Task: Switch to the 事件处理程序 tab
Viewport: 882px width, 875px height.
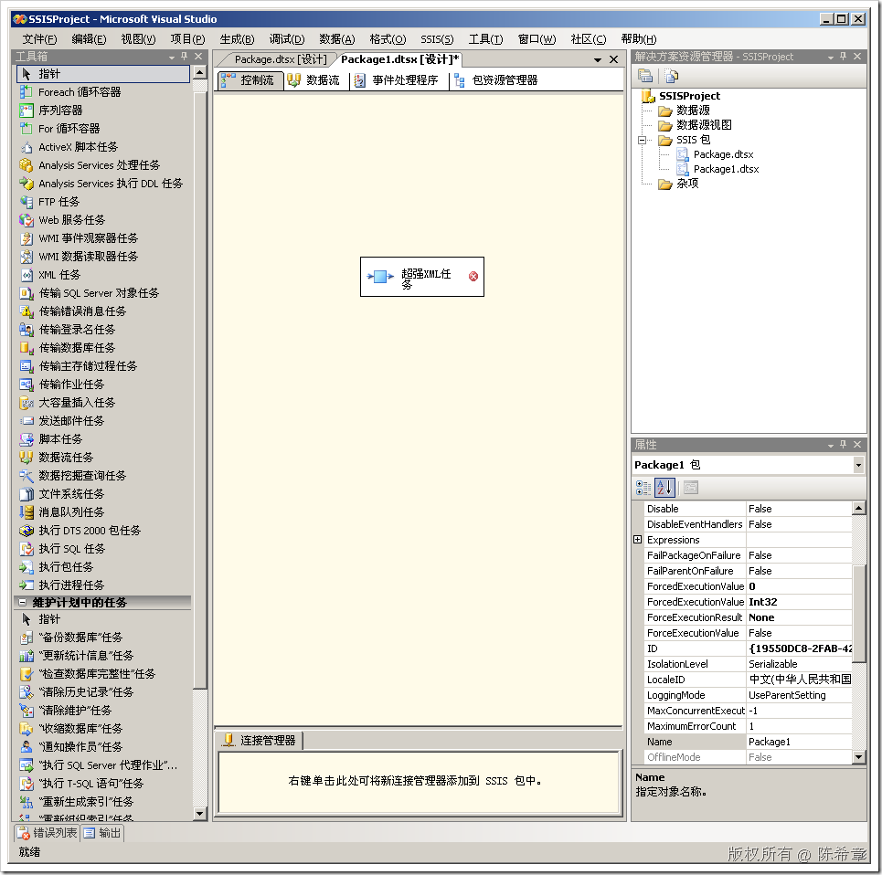Action: [396, 80]
